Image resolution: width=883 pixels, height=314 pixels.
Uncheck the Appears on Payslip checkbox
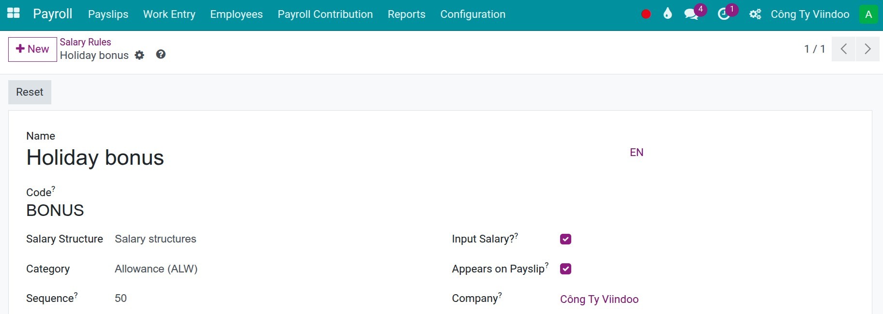[565, 269]
